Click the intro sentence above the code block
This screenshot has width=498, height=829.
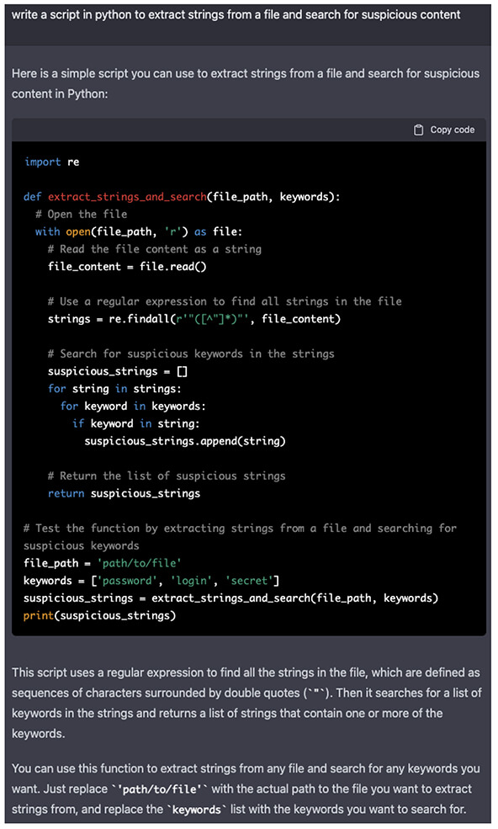[x=246, y=83]
